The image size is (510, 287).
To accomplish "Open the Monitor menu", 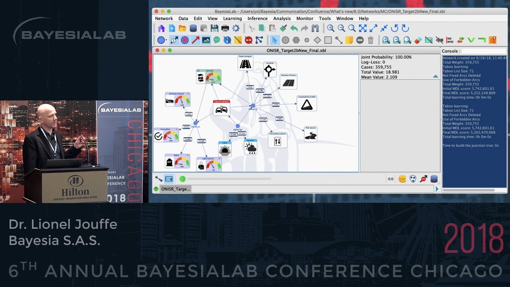I will [305, 18].
